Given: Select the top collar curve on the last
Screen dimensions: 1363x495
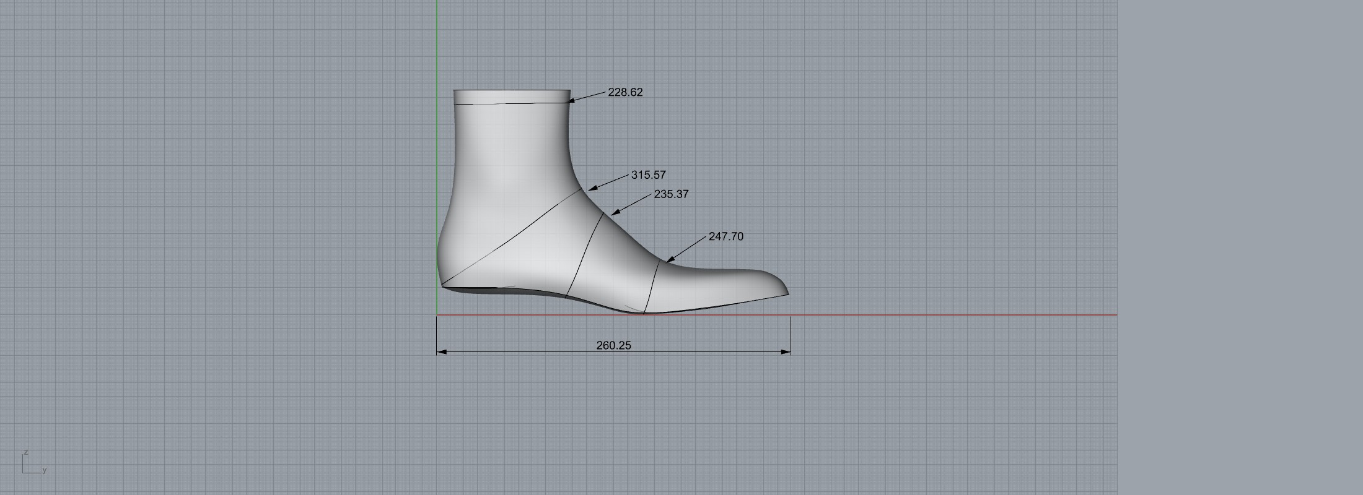Looking at the screenshot, I should [x=512, y=103].
